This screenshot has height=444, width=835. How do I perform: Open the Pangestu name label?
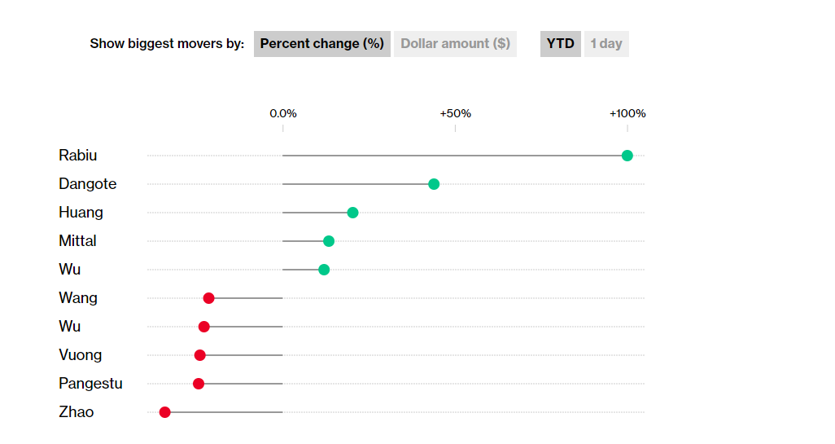(91, 384)
